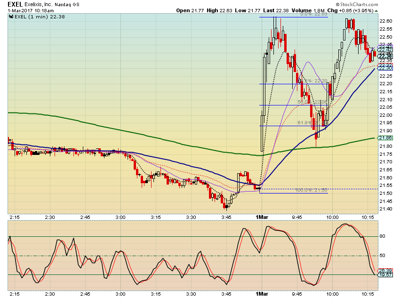
Task: Click the 21.70 price axis label
Action: (386, 162)
